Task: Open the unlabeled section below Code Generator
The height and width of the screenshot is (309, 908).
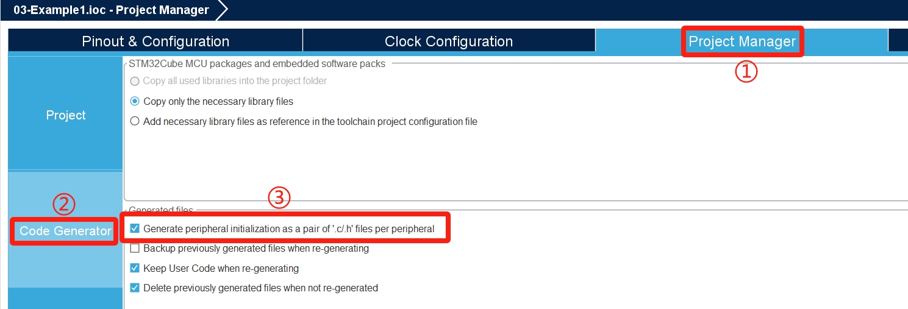Action: pyautogui.click(x=66, y=299)
